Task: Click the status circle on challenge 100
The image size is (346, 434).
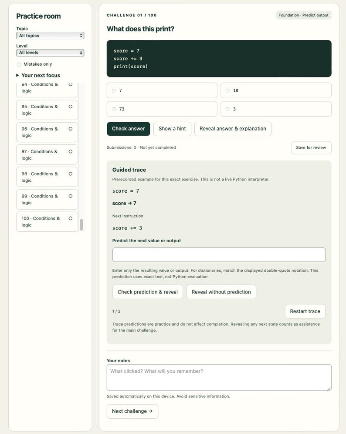Action: pyautogui.click(x=71, y=218)
